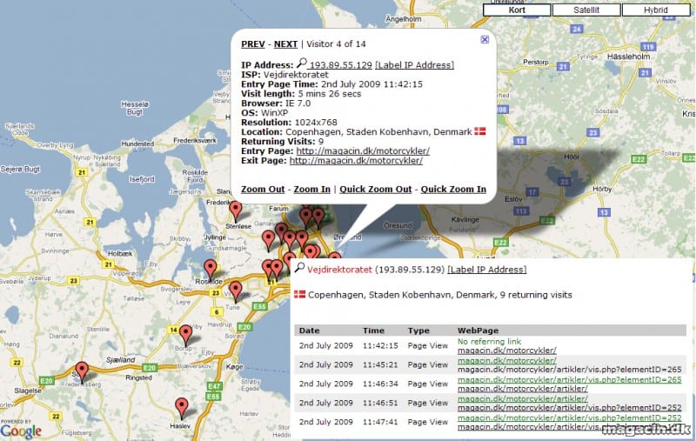The image size is (696, 441).
Task: Select the red map marker at Roskilde
Action: (210, 270)
